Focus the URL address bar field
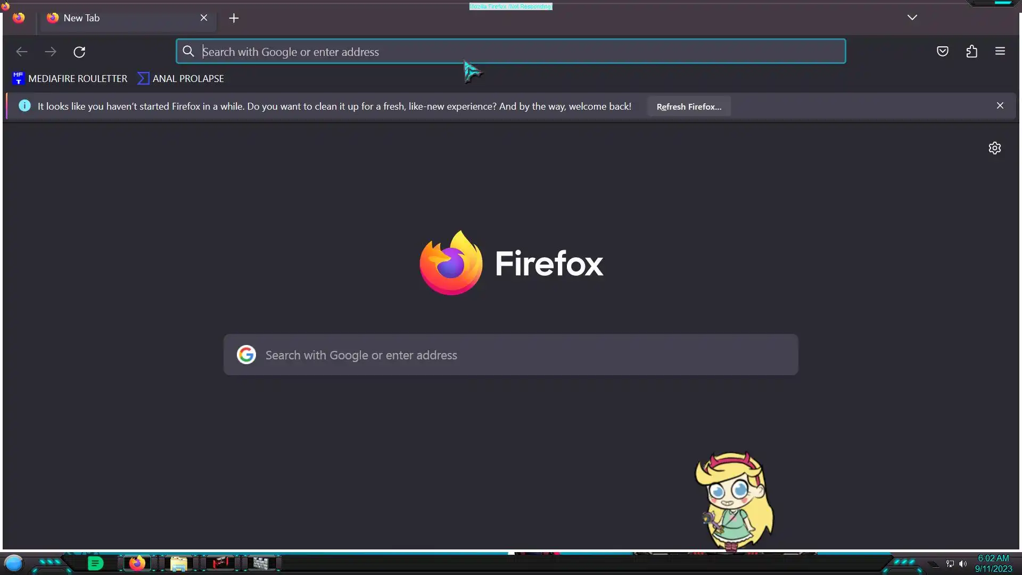1022x575 pixels. click(x=511, y=52)
